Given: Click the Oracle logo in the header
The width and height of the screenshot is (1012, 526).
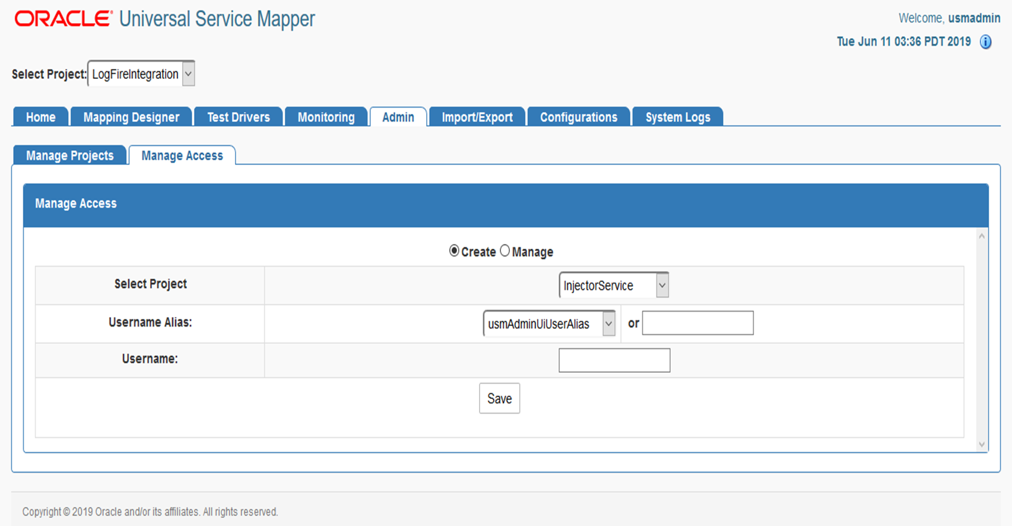Looking at the screenshot, I should pos(63,19).
